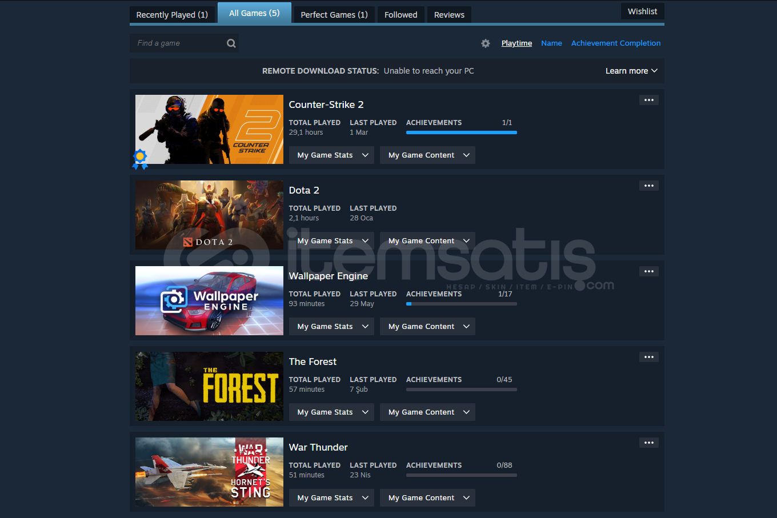The height and width of the screenshot is (518, 777).
Task: Switch to the Recently Played (1) tab
Action: (172, 15)
